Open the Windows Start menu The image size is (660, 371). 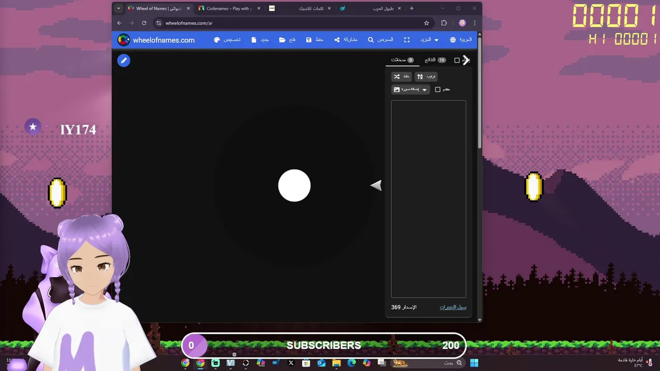pyautogui.click(x=474, y=363)
